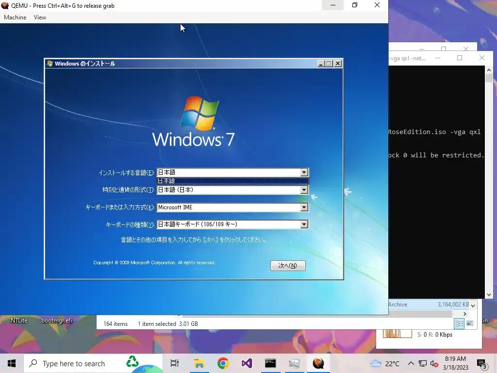Open the QEMU View menu
Viewport: 497px width, 373px height.
(40, 17)
